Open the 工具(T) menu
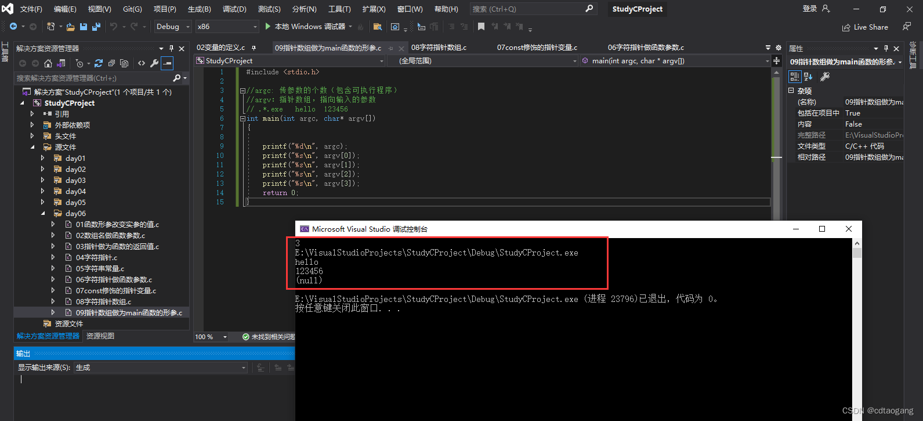 pyautogui.click(x=339, y=9)
